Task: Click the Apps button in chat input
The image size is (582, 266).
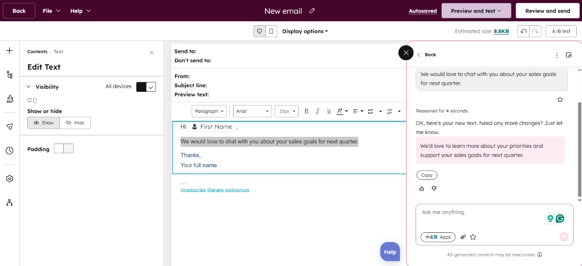Action: click(438, 237)
